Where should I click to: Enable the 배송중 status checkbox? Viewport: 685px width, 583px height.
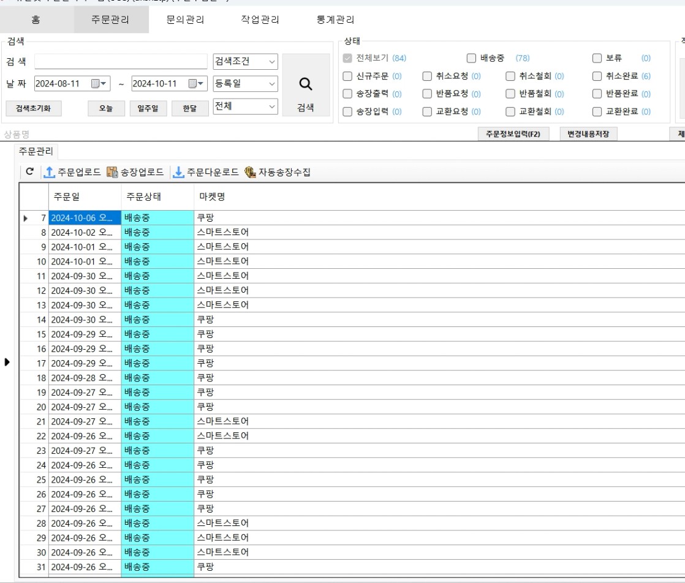coord(471,59)
